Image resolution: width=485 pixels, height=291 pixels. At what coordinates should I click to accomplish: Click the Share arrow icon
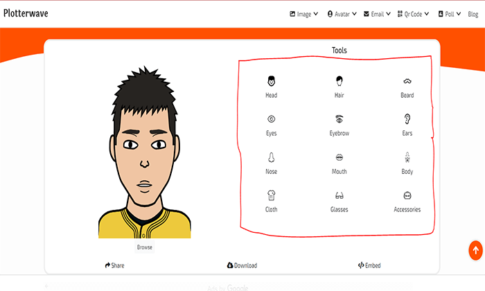(107, 265)
